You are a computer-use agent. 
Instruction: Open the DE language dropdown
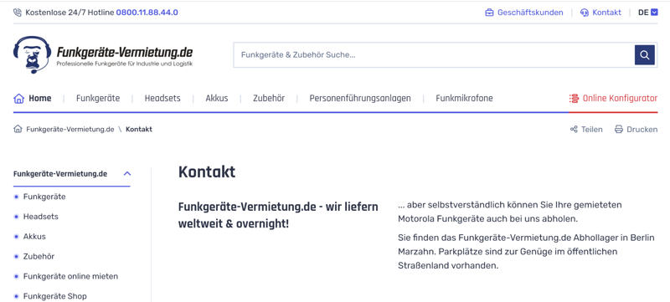click(647, 13)
